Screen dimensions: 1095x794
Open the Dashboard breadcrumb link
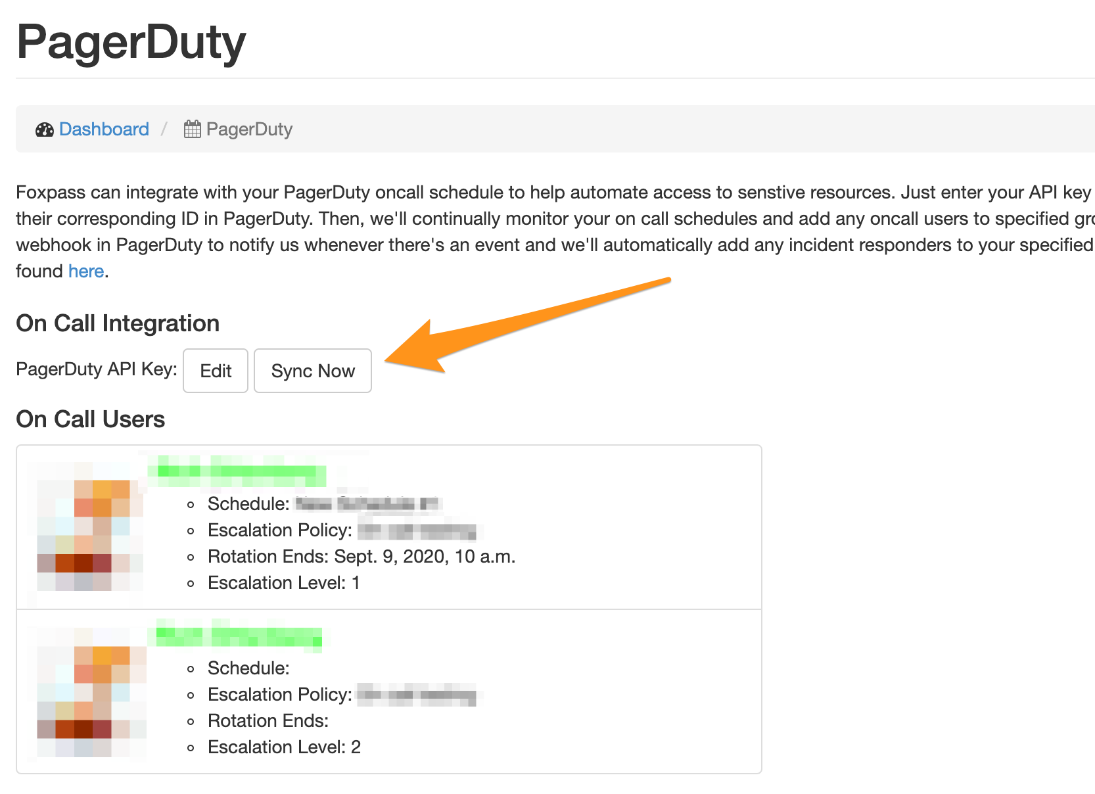pos(104,129)
